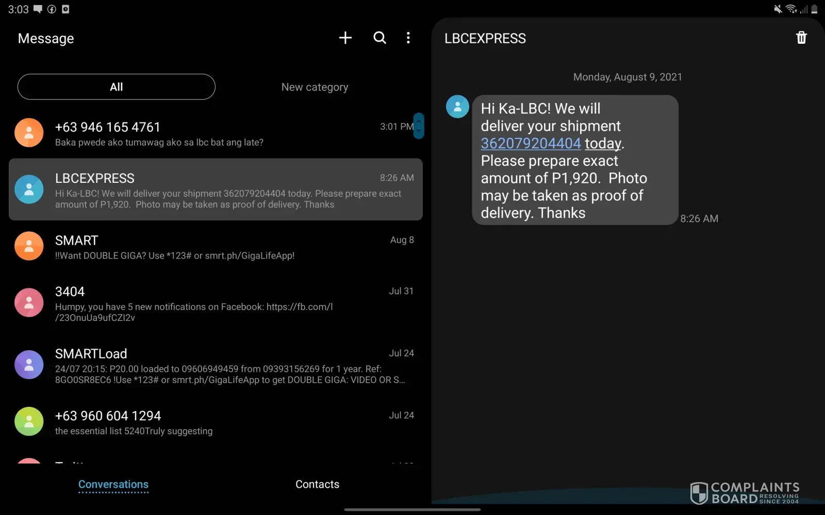Screen dimensions: 825x515
Task: Tap the plus icon to compose message
Action: pos(345,38)
